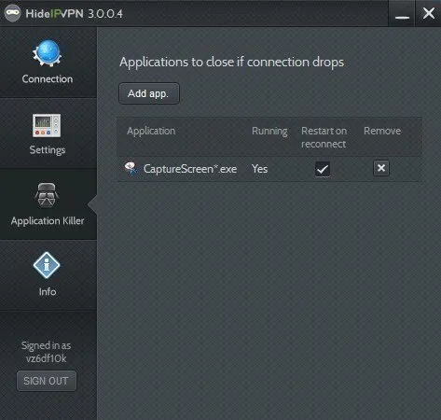Click the CaptureScreen app icon in list
Viewport: 441px width, 420px height.
click(x=131, y=169)
